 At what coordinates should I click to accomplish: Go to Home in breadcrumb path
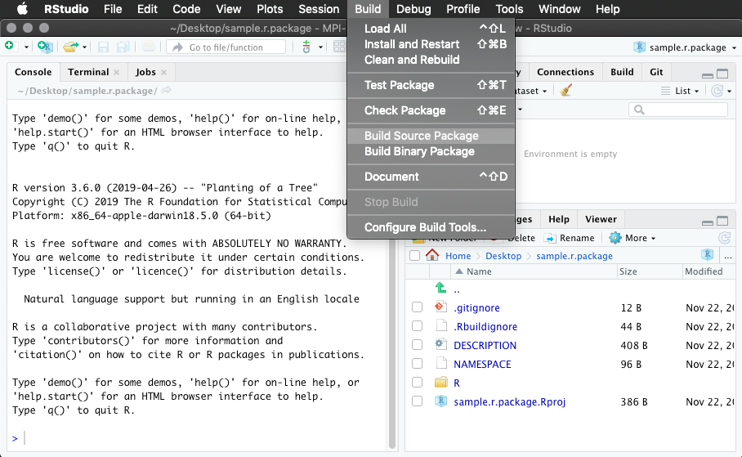tap(458, 256)
